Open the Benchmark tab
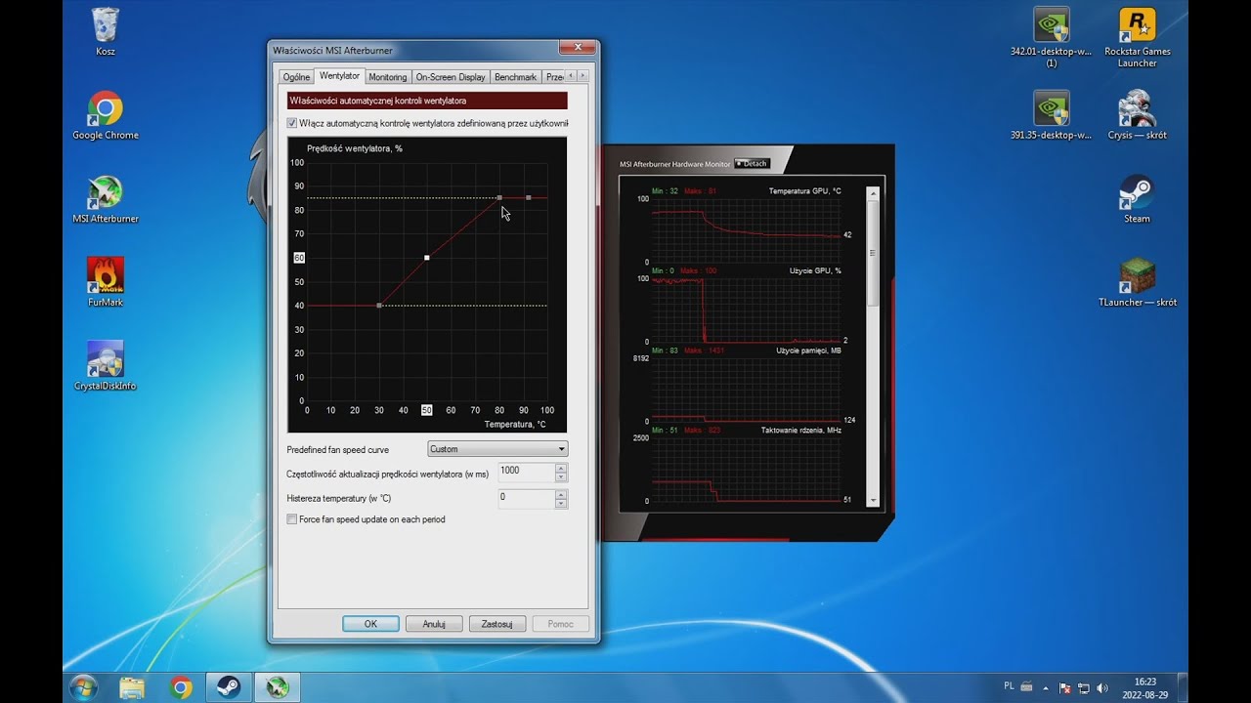 (x=515, y=77)
